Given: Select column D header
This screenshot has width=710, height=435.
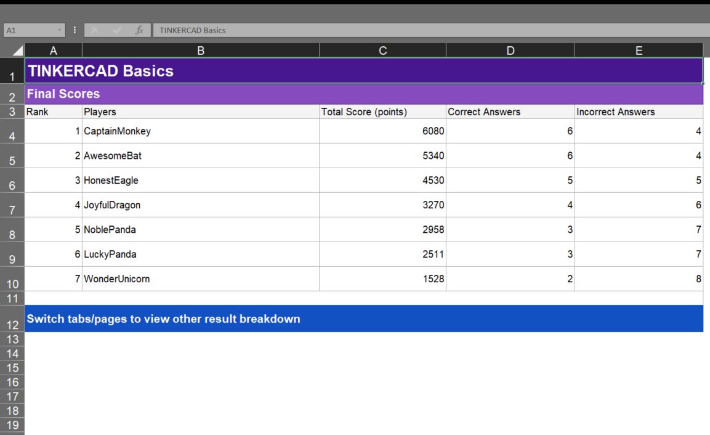Looking at the screenshot, I should tap(510, 51).
